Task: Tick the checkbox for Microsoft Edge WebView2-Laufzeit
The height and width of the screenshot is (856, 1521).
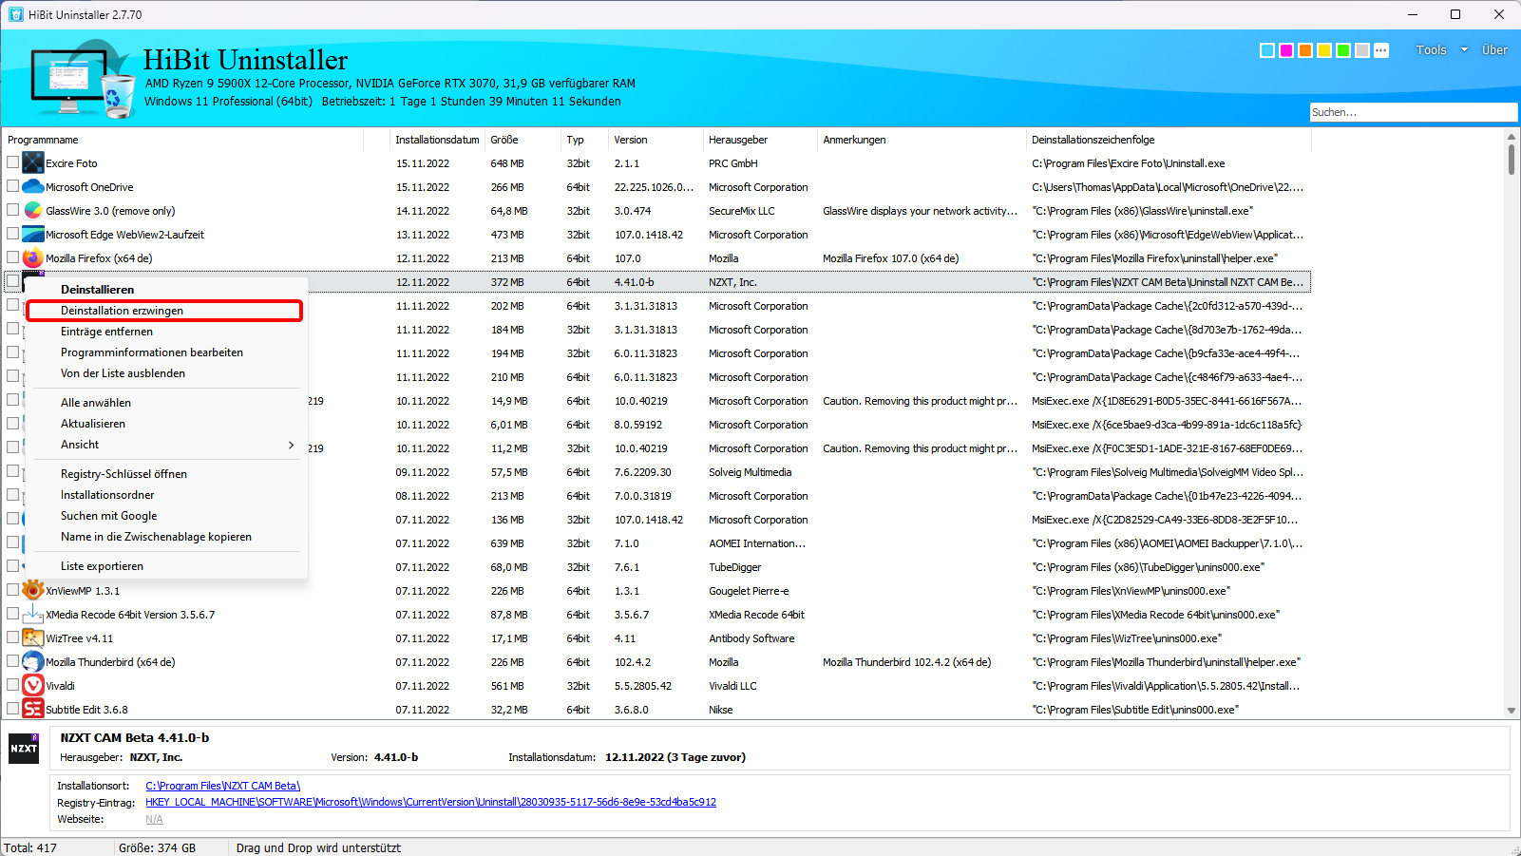Action: point(13,234)
